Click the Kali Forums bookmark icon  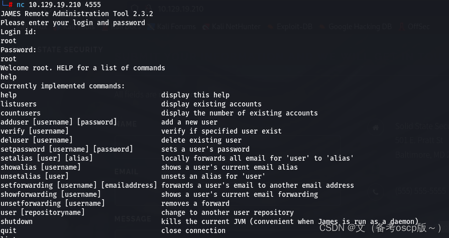pyautogui.click(x=151, y=27)
